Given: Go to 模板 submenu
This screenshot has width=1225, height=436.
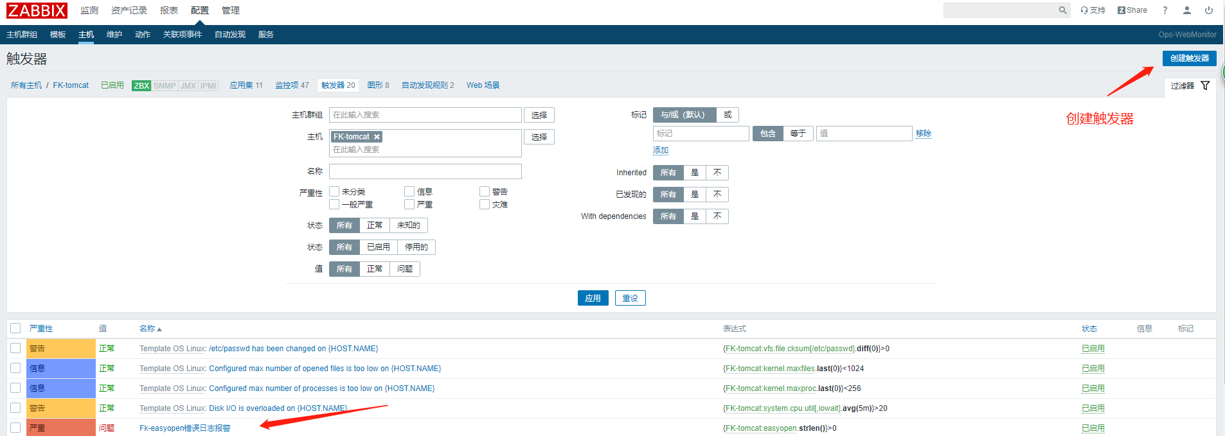Looking at the screenshot, I should (58, 35).
